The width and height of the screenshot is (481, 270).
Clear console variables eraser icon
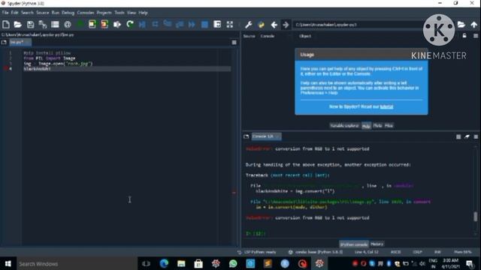point(467,136)
